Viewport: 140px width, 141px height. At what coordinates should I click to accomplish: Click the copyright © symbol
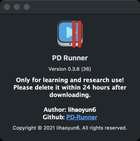[x=40, y=128]
